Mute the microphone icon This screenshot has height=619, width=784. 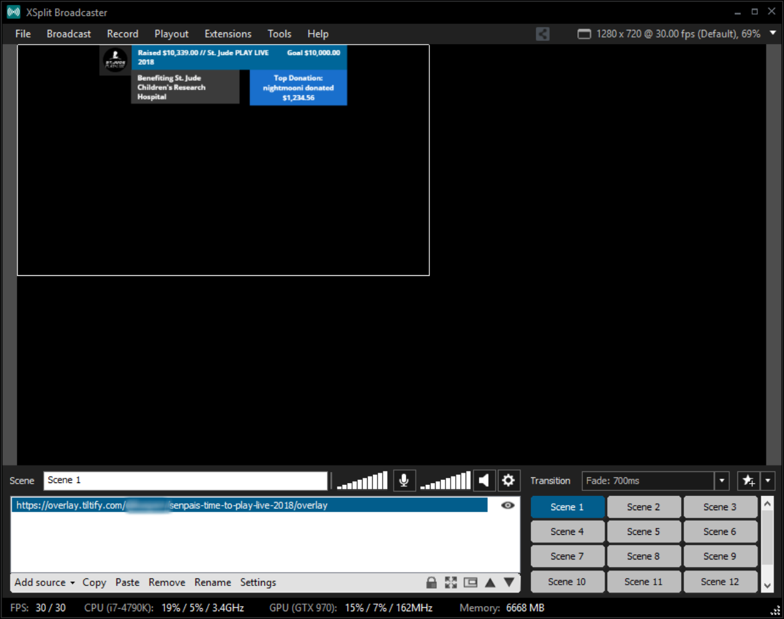(404, 480)
